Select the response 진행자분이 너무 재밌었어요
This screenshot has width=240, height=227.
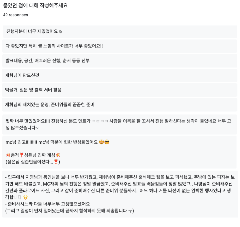[x=120, y=32]
